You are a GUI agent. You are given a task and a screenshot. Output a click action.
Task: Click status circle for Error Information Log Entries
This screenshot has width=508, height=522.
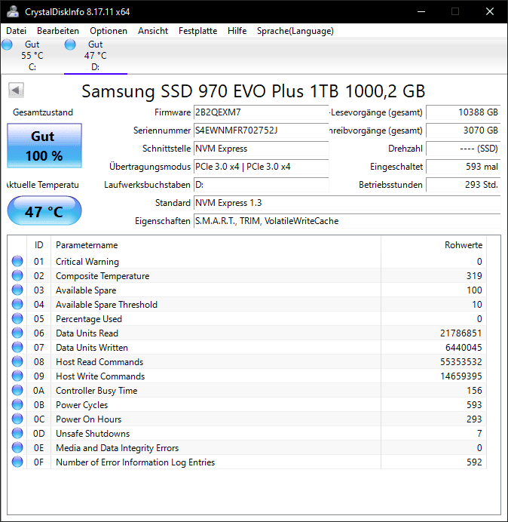click(x=17, y=462)
